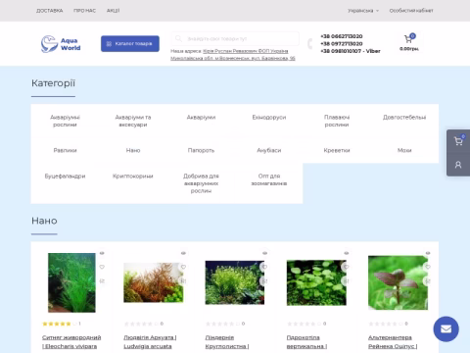Click the Viber number +38 0981010107

click(x=351, y=51)
